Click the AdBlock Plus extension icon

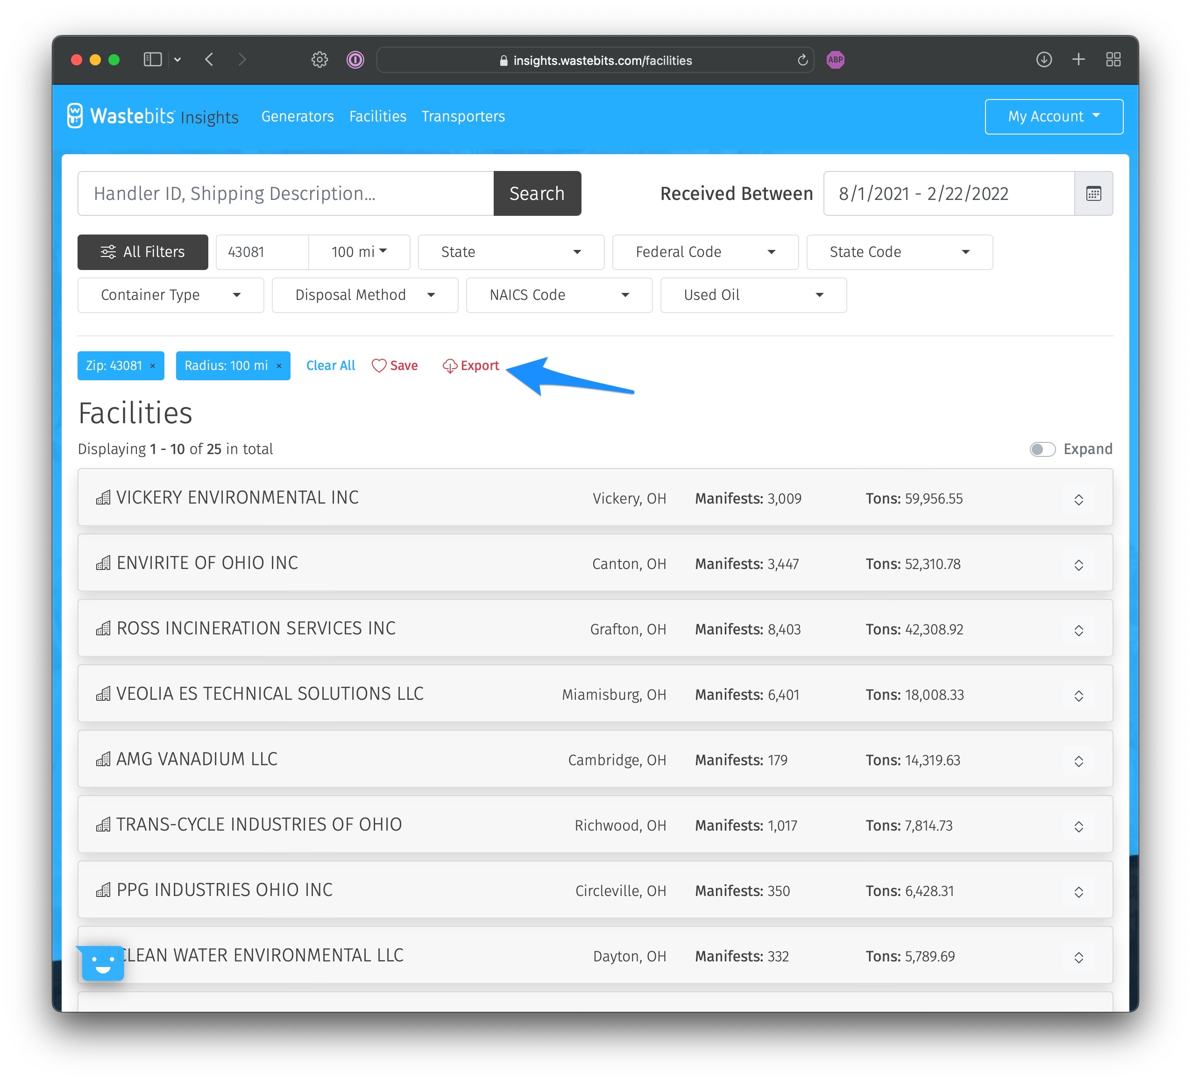click(835, 60)
